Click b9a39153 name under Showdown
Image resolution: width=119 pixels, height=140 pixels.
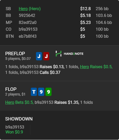pyautogui.click(x=15, y=127)
